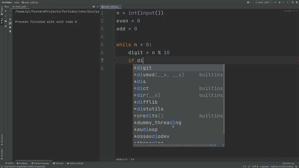Select the even_odd tab in the Run panel

coord(20,7)
